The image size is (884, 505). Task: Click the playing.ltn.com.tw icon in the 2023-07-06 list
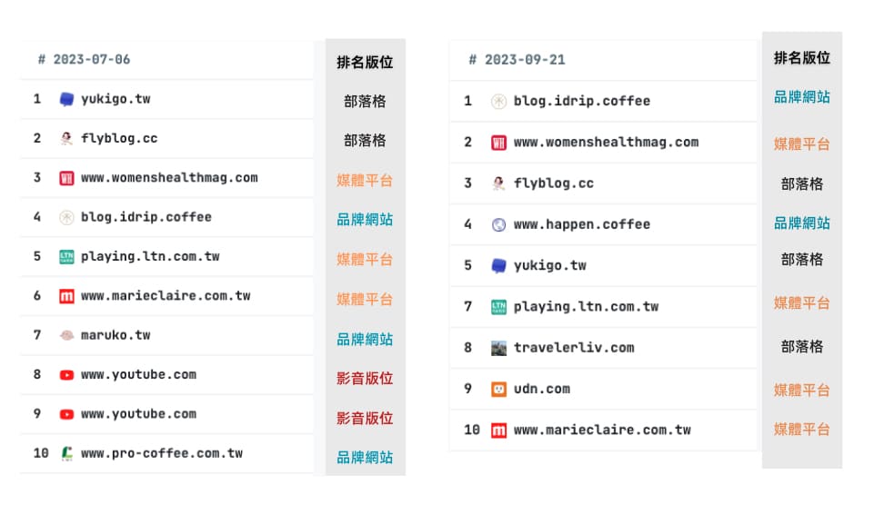(66, 256)
